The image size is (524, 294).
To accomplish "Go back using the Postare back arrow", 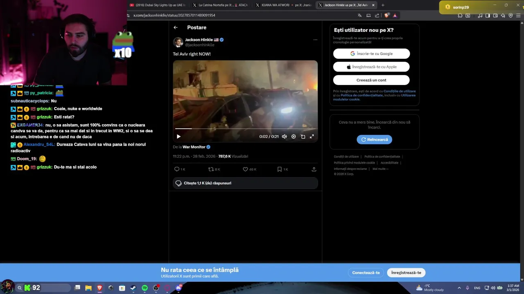I will (176, 27).
